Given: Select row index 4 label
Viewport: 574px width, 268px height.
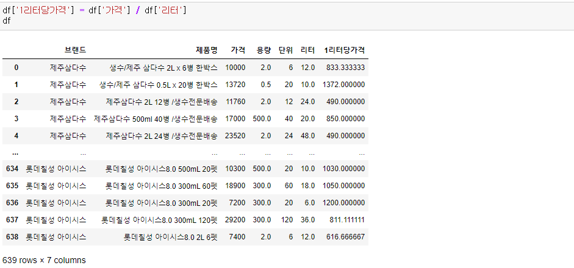Looking at the screenshot, I should point(16,136).
